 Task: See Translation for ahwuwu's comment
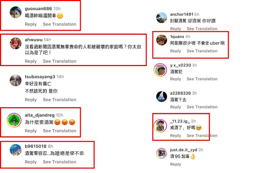59,61
